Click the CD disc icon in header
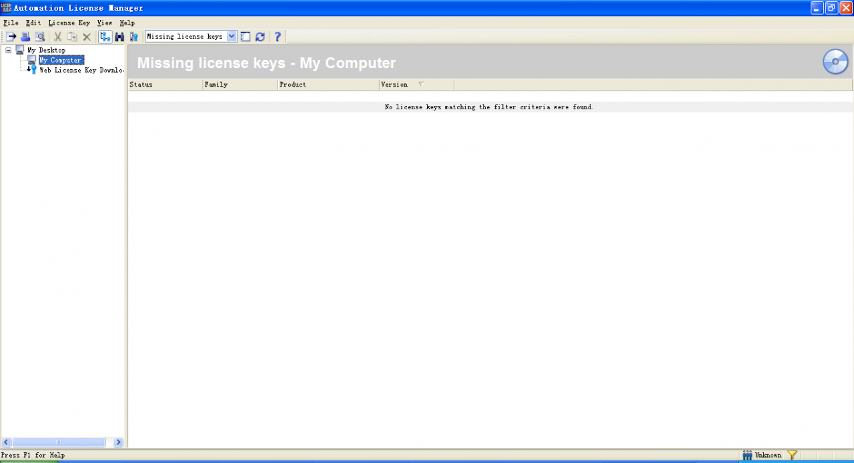854x463 pixels. pyautogui.click(x=835, y=62)
